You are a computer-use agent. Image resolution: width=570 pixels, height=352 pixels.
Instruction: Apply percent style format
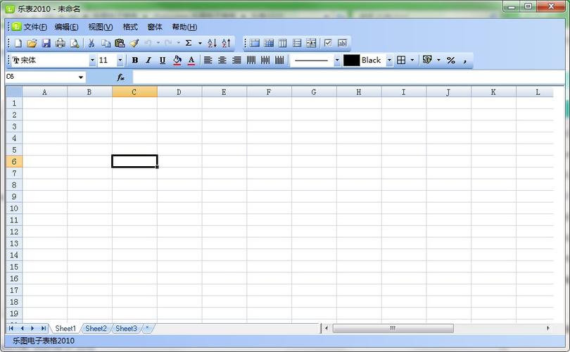pos(451,61)
